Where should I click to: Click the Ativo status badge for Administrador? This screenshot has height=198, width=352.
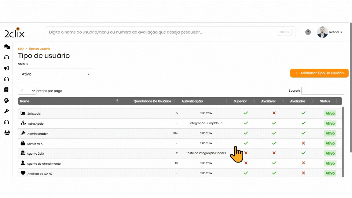click(330, 133)
